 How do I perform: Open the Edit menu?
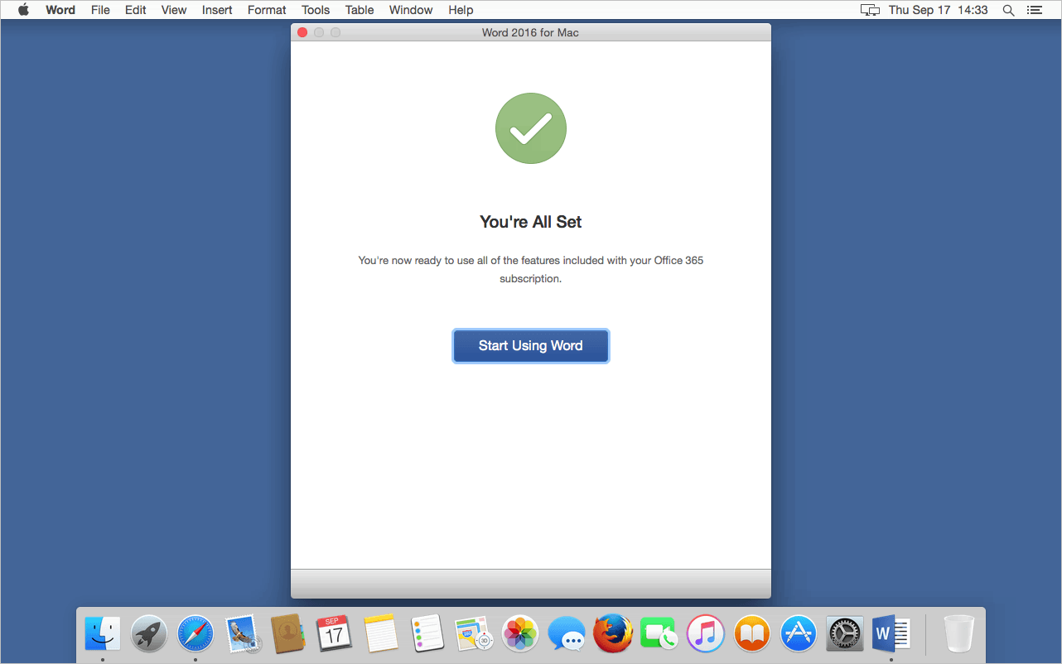click(136, 10)
